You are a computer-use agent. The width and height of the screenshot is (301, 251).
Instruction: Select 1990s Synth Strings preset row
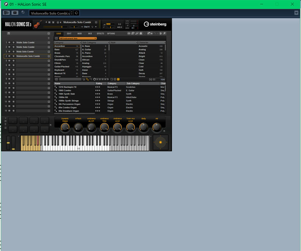coord(109,101)
